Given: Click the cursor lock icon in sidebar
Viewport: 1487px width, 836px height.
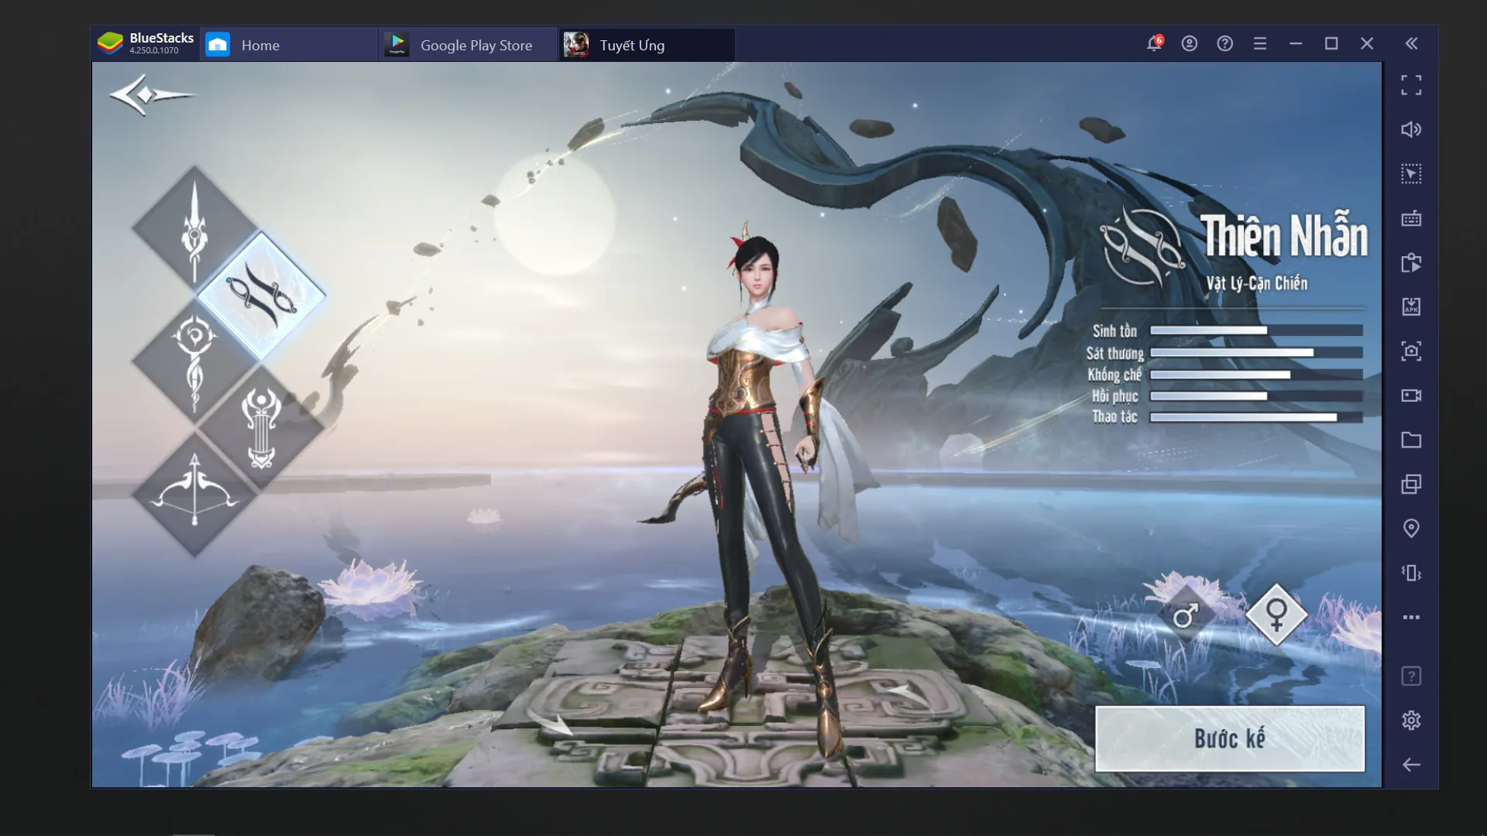Looking at the screenshot, I should pyautogui.click(x=1411, y=173).
